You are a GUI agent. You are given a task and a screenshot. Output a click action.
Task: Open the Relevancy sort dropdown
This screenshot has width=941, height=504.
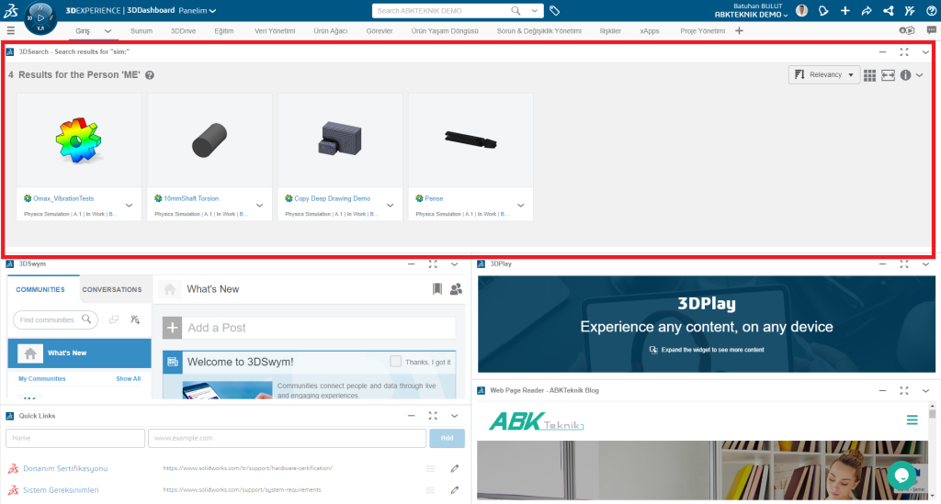pyautogui.click(x=823, y=75)
